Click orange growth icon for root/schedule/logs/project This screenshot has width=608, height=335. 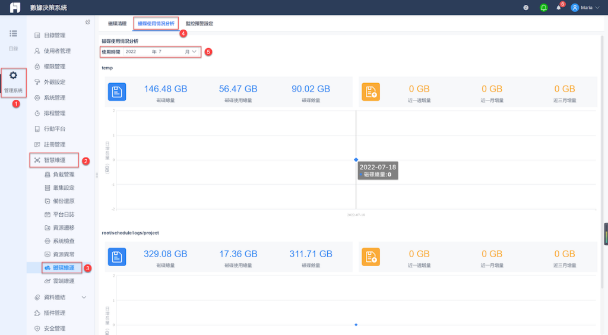click(370, 257)
